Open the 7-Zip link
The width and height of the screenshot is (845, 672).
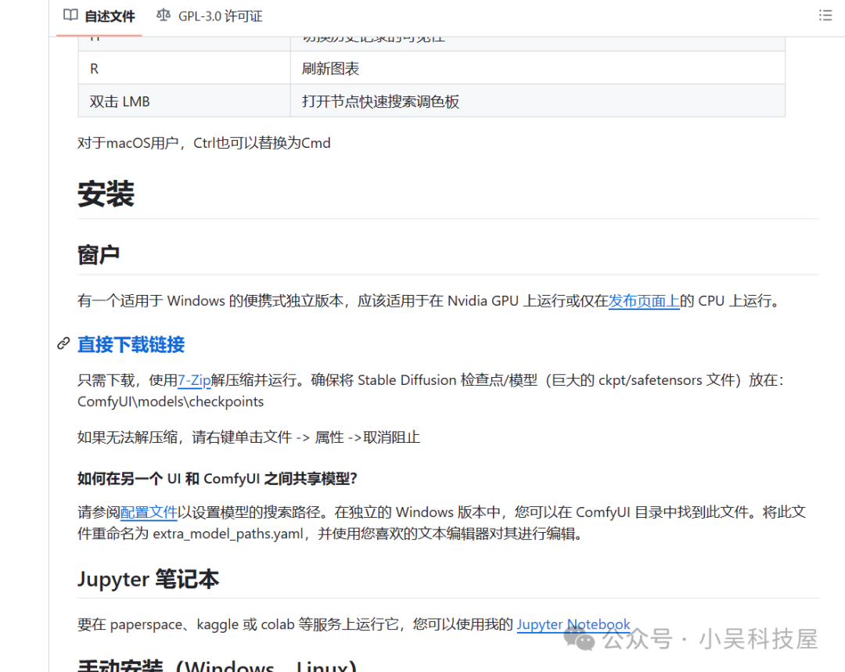click(x=194, y=380)
